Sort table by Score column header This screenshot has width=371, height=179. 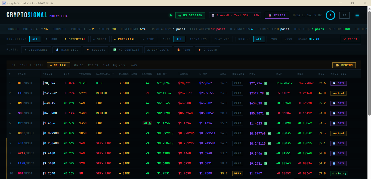tap(147, 74)
